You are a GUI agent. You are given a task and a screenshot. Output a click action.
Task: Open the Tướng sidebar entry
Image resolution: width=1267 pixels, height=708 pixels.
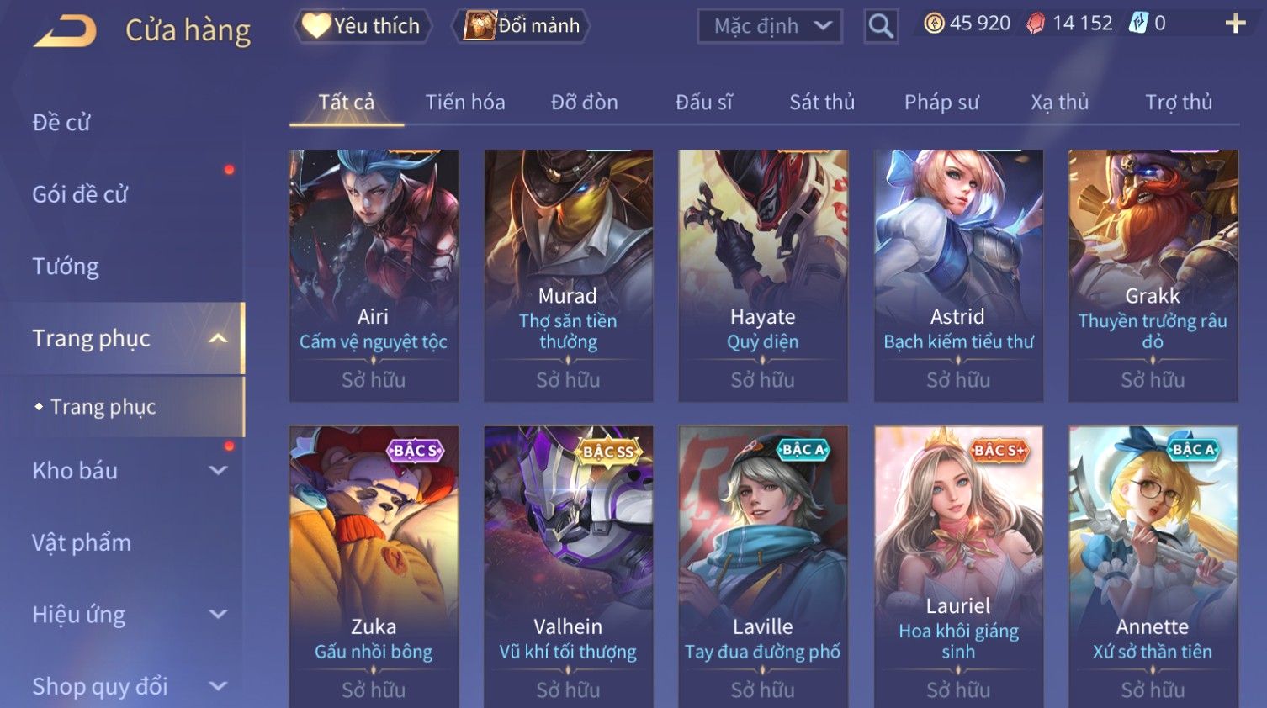(66, 267)
